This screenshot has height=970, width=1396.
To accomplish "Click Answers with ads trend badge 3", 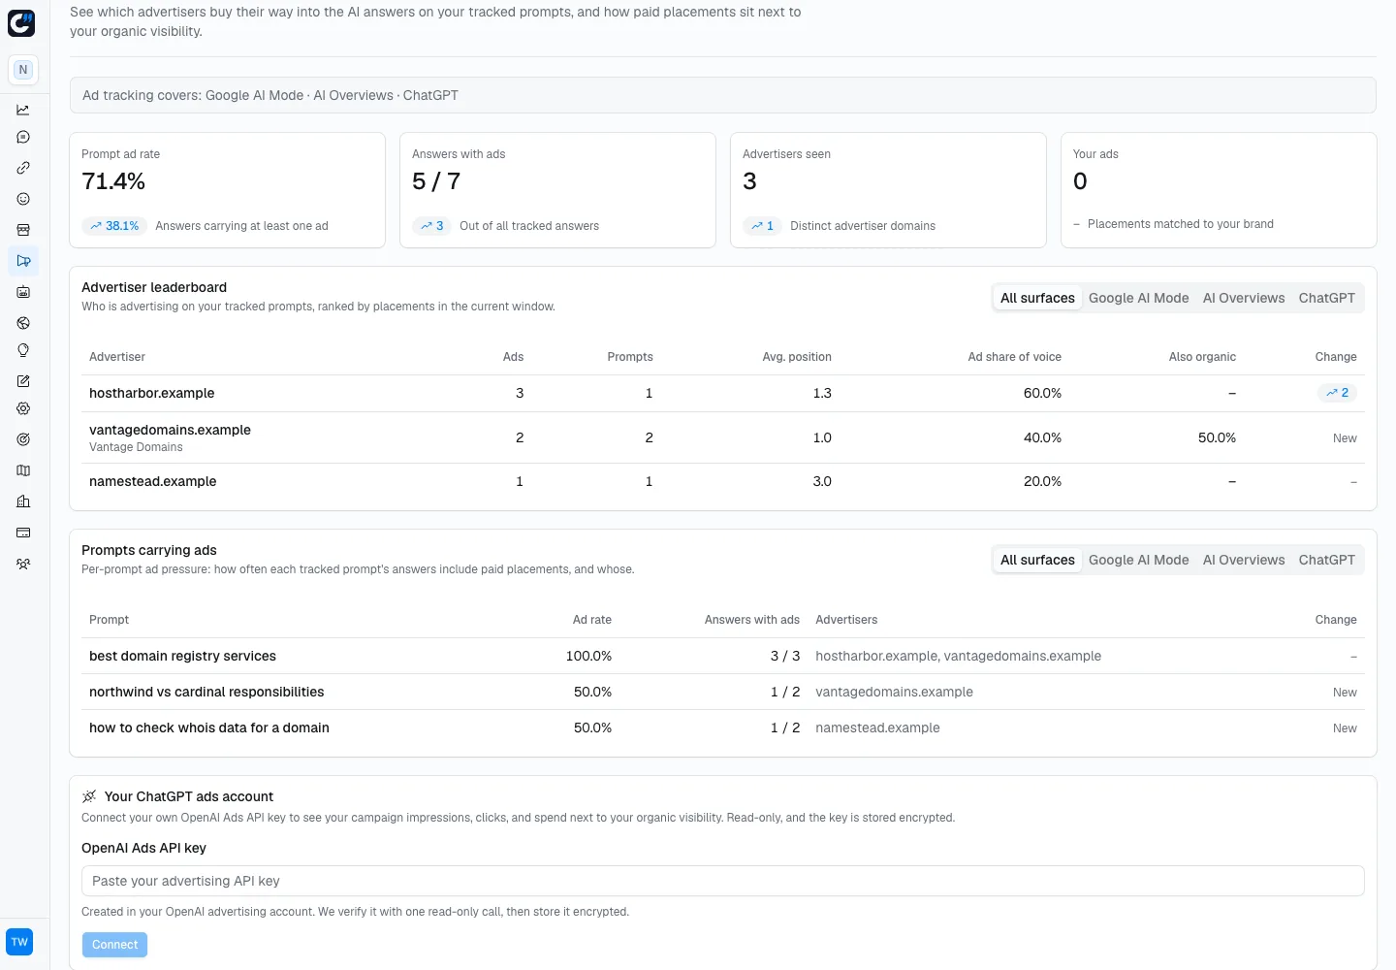I will point(431,226).
